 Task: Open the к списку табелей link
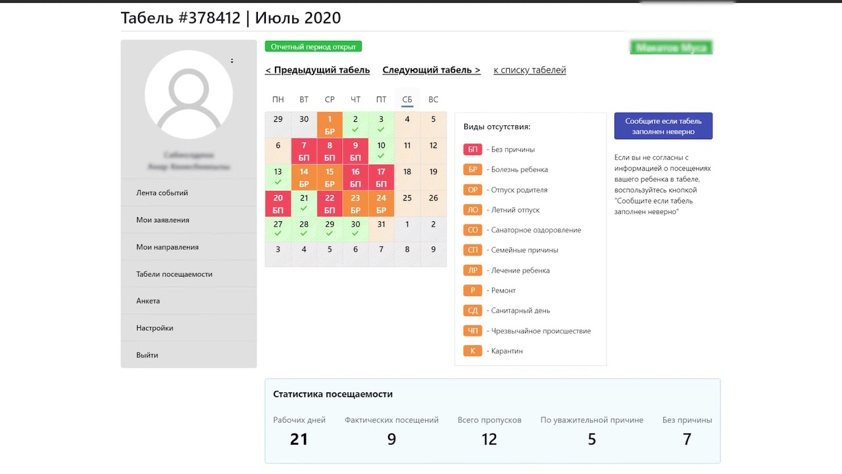(530, 70)
